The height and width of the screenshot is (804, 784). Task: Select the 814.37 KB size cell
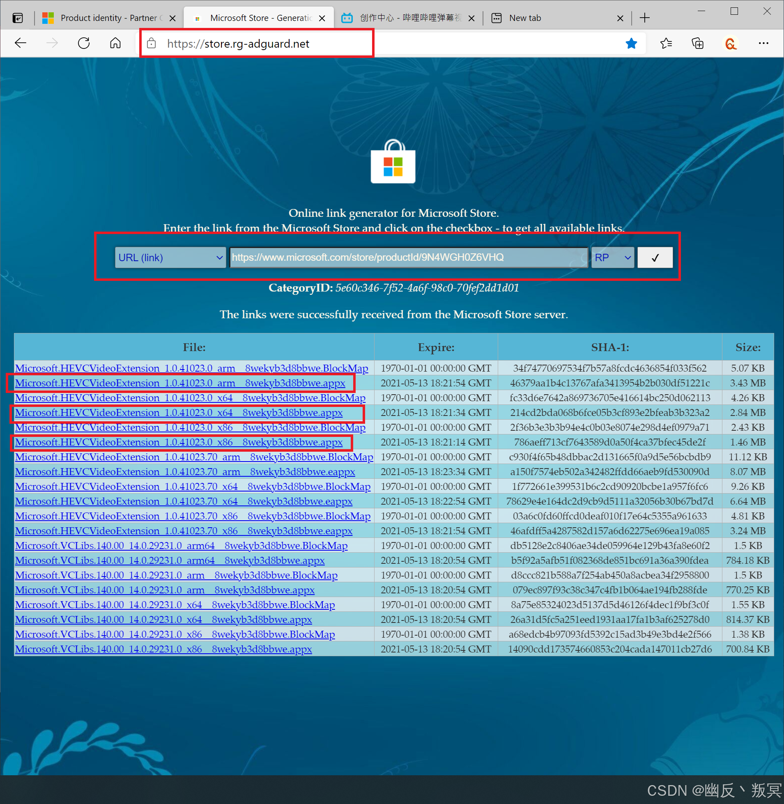(x=748, y=620)
